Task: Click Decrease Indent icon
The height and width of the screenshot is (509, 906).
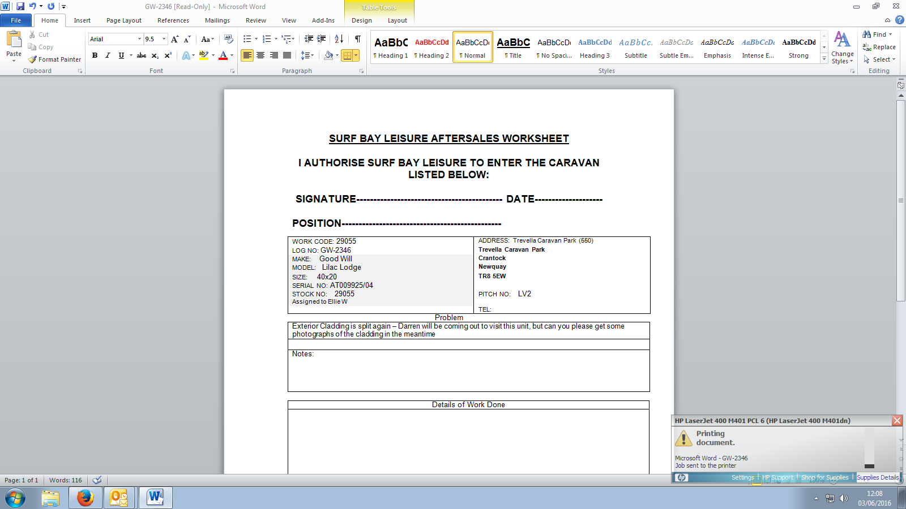Action: click(309, 39)
